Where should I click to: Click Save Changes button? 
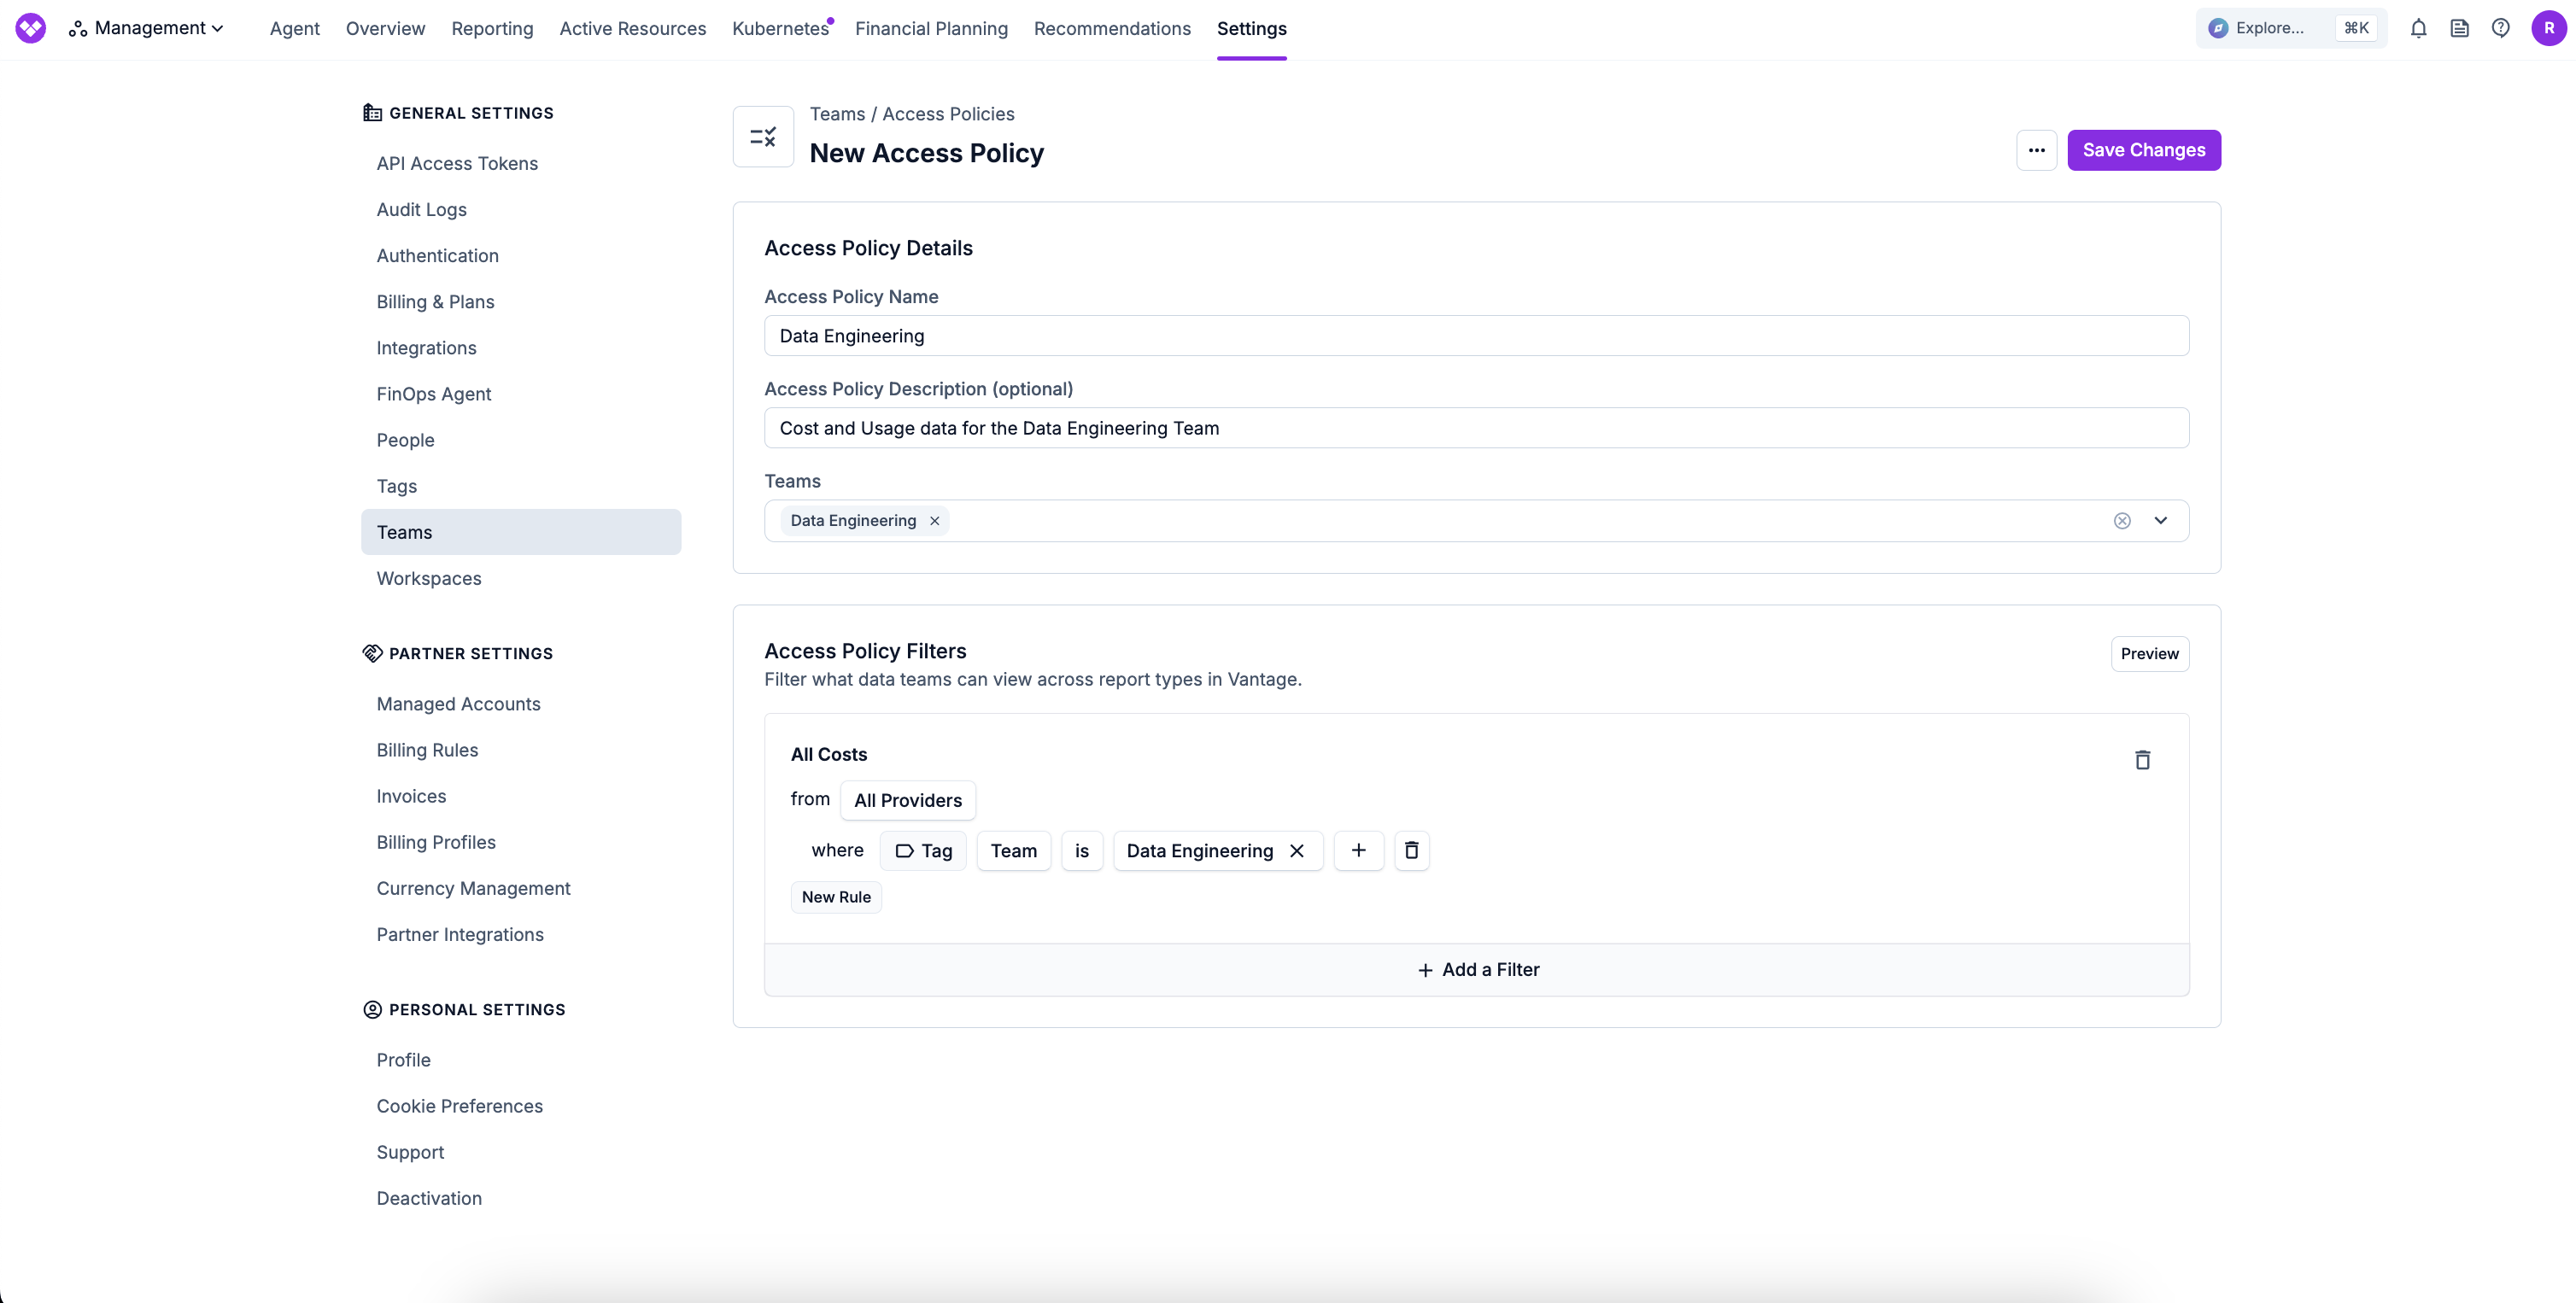(2144, 150)
